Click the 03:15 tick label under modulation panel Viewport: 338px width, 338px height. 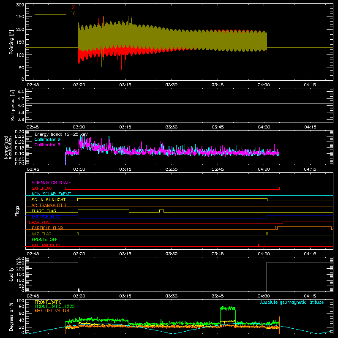[x=125, y=169]
